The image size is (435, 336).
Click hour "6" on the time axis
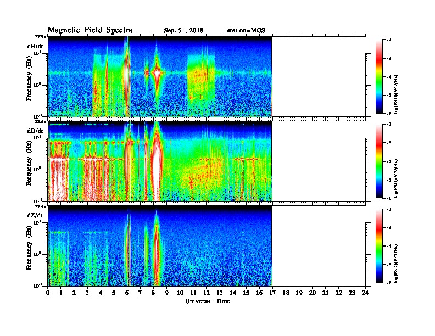tap(127, 293)
